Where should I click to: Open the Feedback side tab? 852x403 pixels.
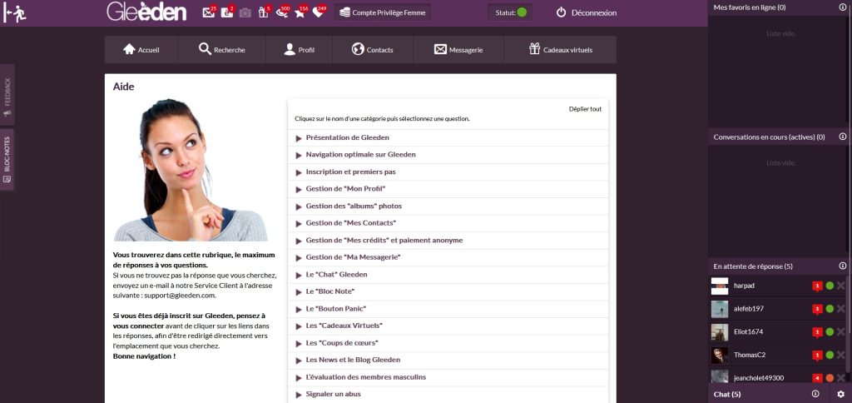(x=7, y=96)
